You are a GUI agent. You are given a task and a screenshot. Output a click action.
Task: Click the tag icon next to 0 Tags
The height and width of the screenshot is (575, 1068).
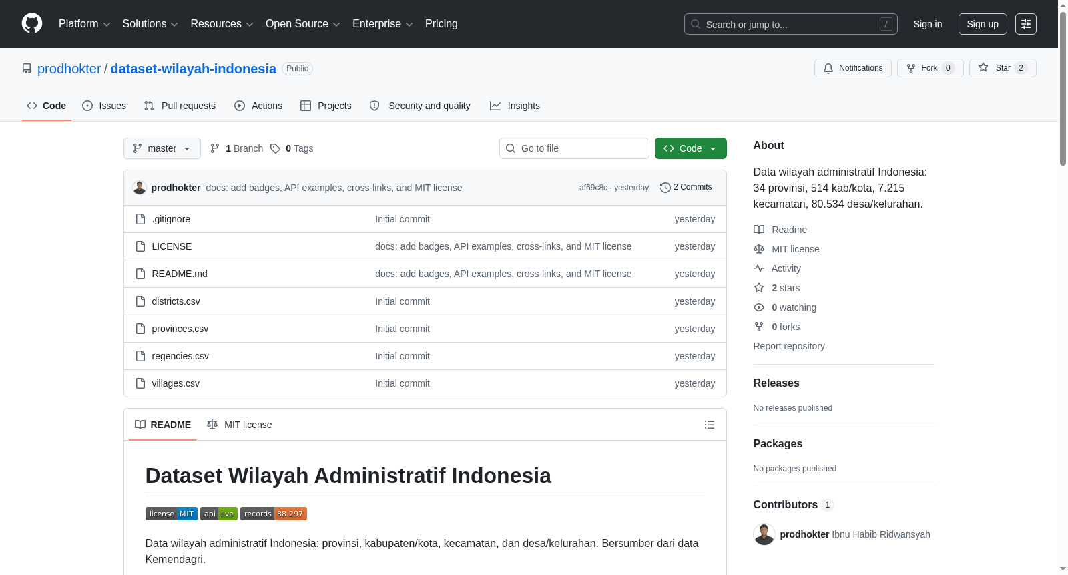tap(275, 148)
